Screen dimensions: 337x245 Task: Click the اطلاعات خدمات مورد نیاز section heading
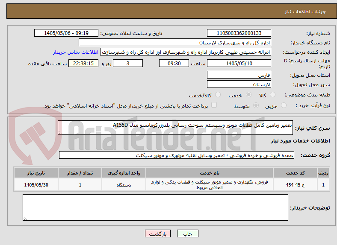pos(300,141)
